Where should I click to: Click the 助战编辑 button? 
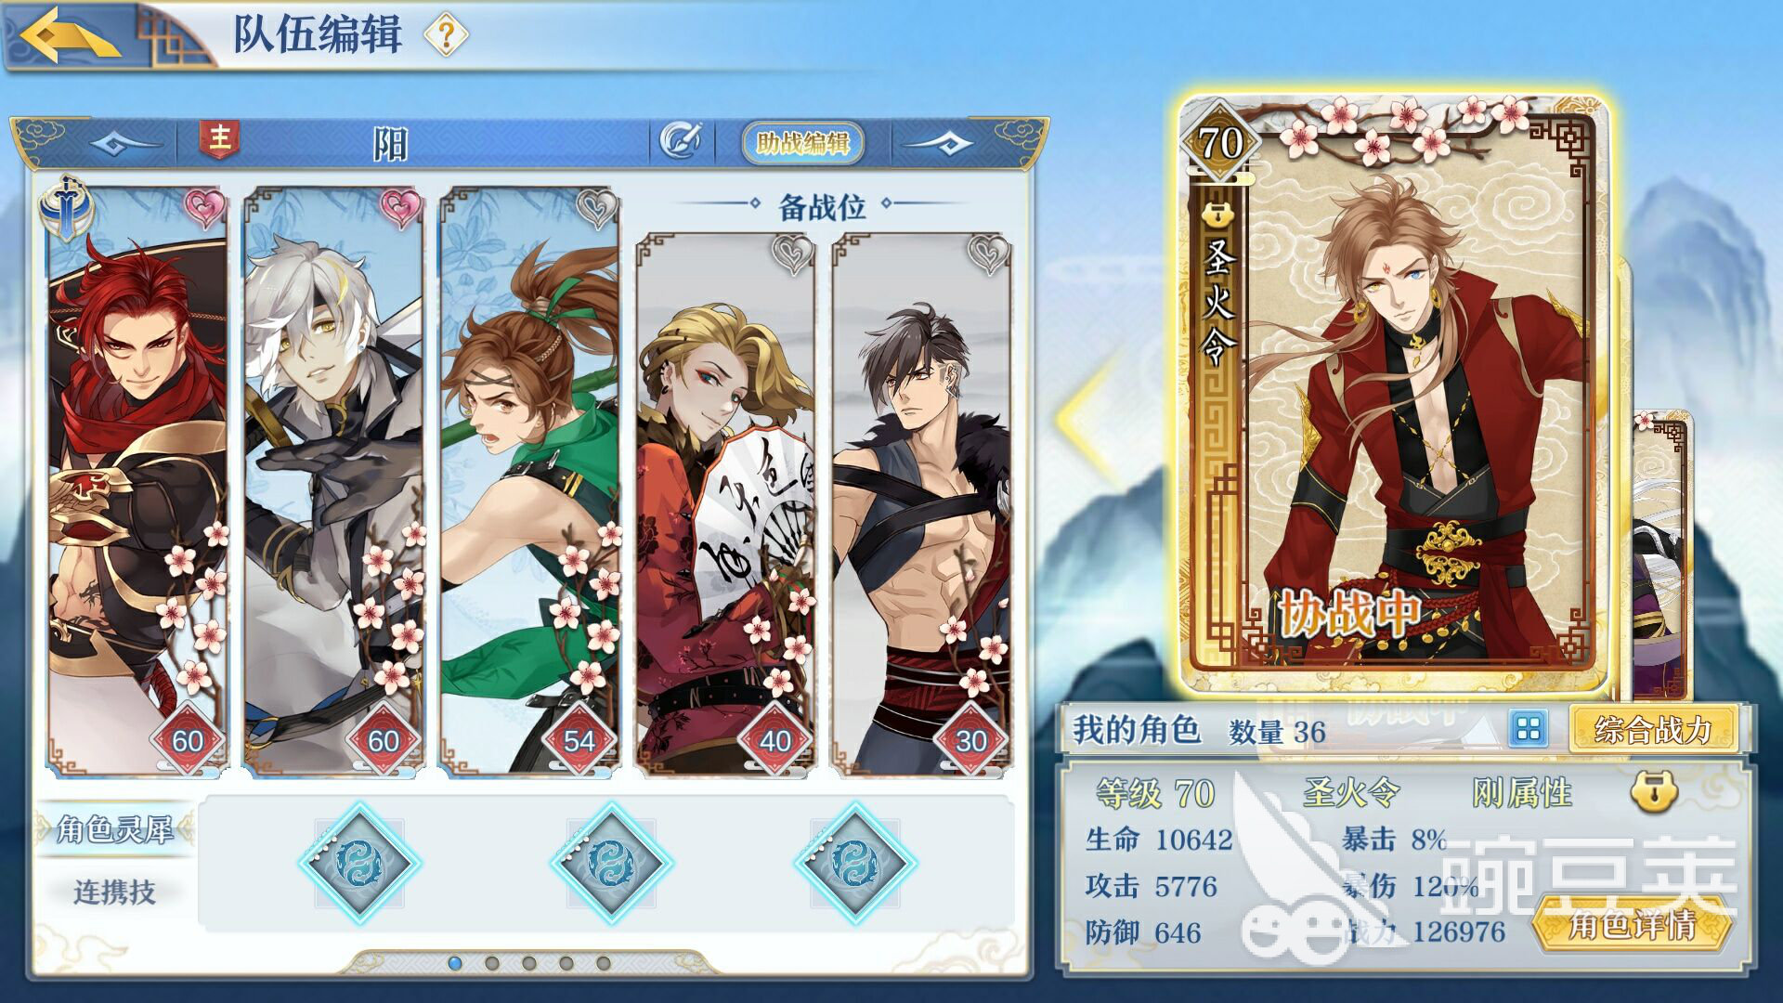coord(802,143)
